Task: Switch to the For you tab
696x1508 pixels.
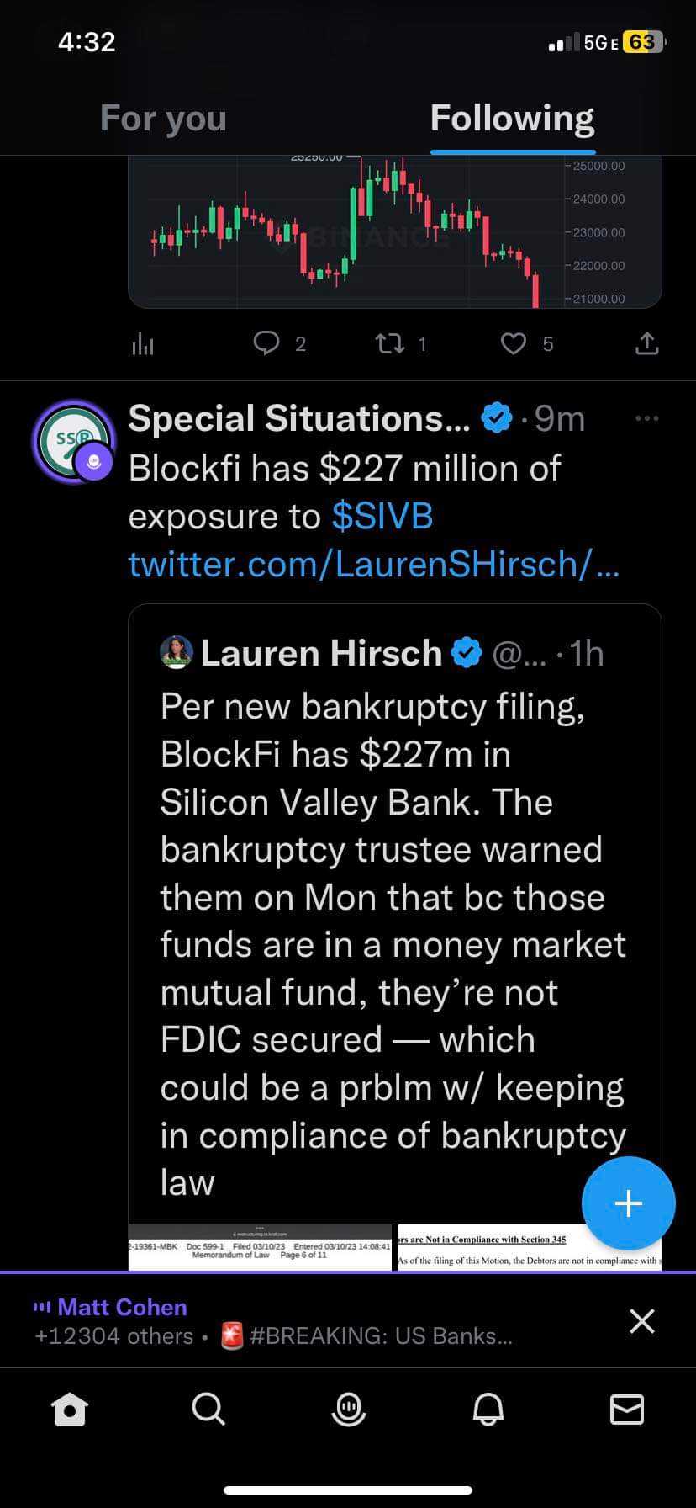Action: [163, 119]
